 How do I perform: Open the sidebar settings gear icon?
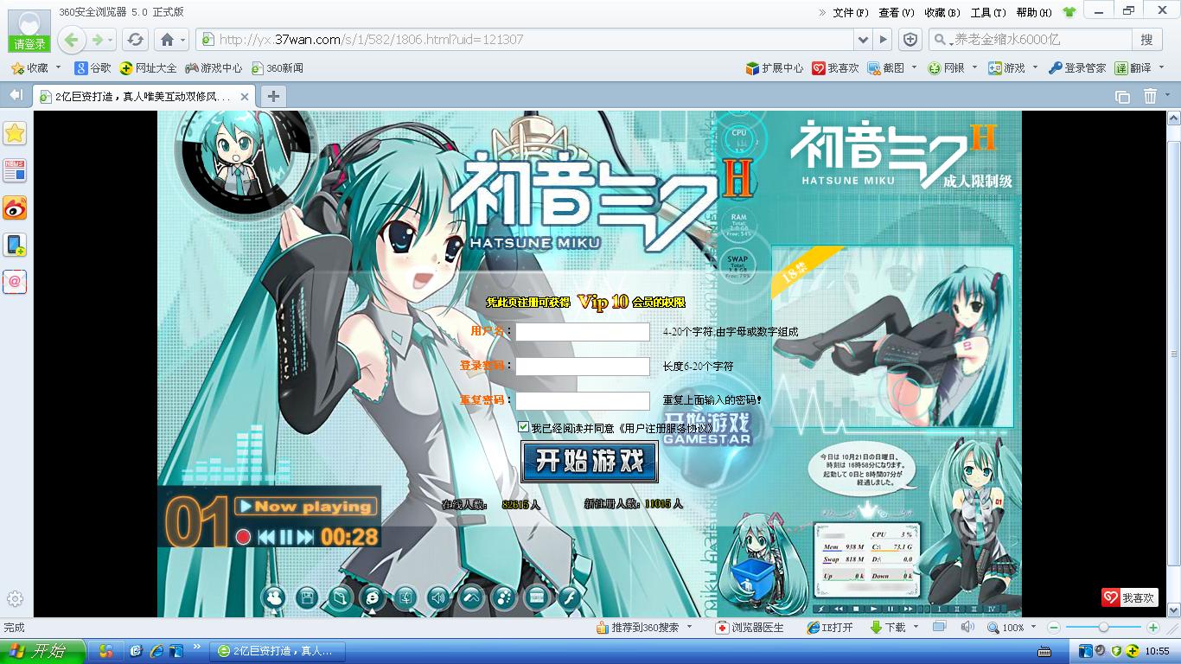coord(15,598)
